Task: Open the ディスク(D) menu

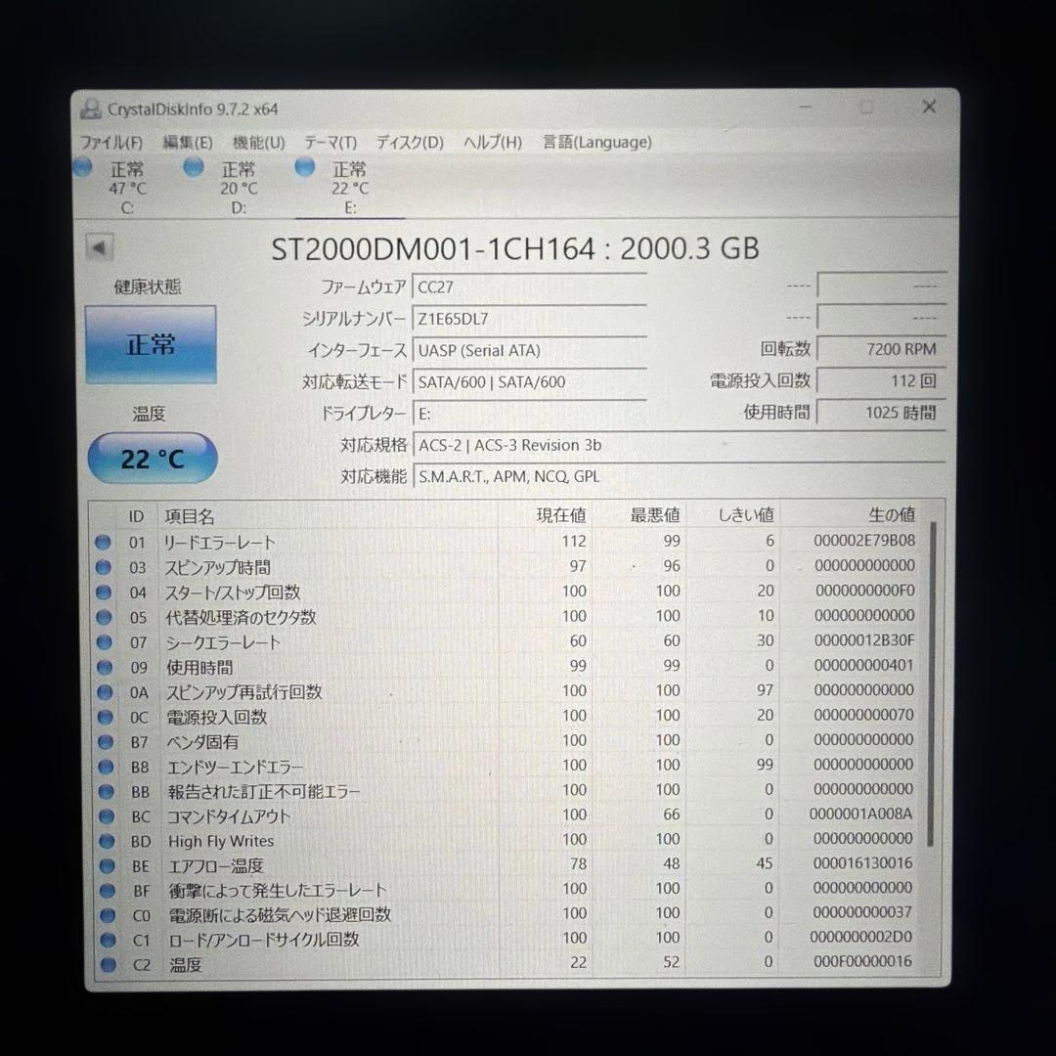Action: 410,143
